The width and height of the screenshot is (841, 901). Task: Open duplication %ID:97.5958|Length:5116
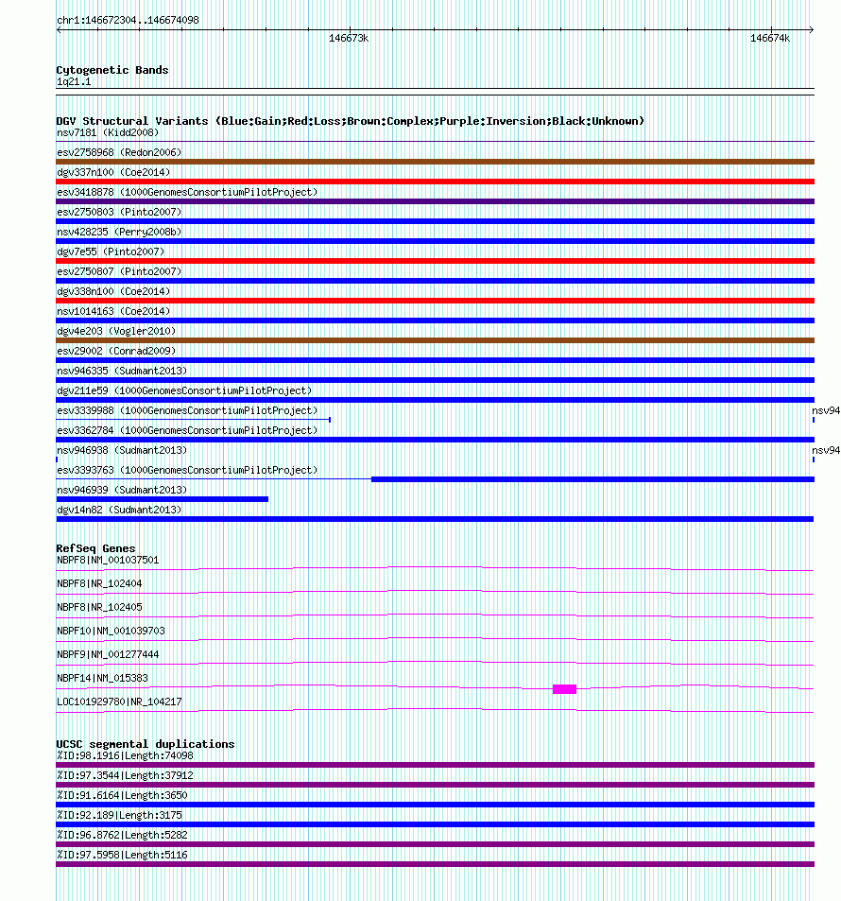click(122, 855)
